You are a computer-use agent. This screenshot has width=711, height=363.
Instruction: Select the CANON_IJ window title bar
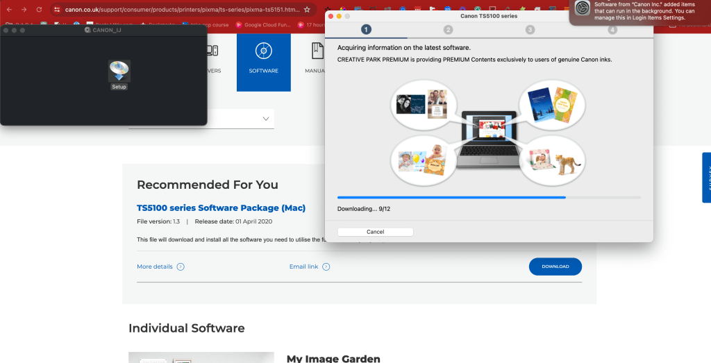click(x=103, y=30)
